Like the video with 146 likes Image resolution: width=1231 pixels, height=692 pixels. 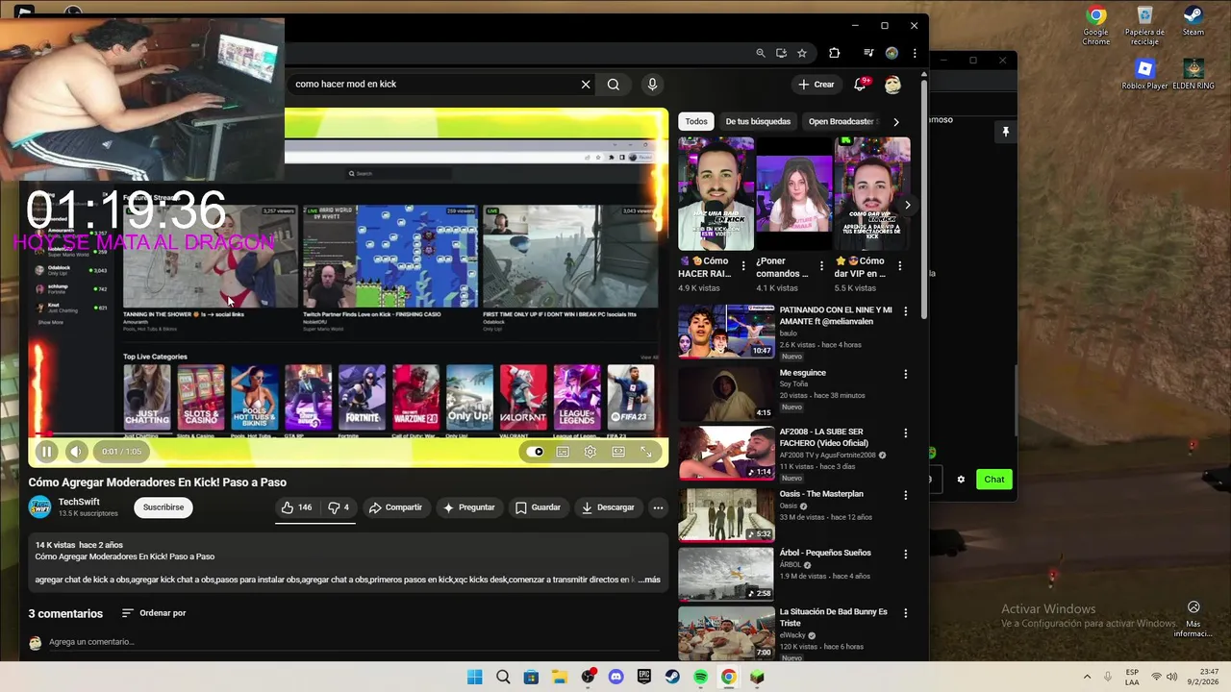(x=296, y=507)
